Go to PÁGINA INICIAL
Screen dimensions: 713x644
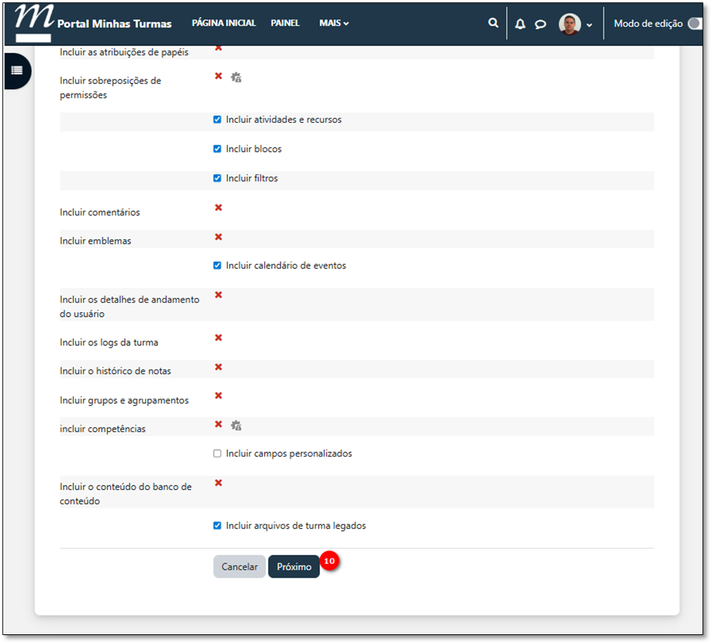[x=223, y=23]
